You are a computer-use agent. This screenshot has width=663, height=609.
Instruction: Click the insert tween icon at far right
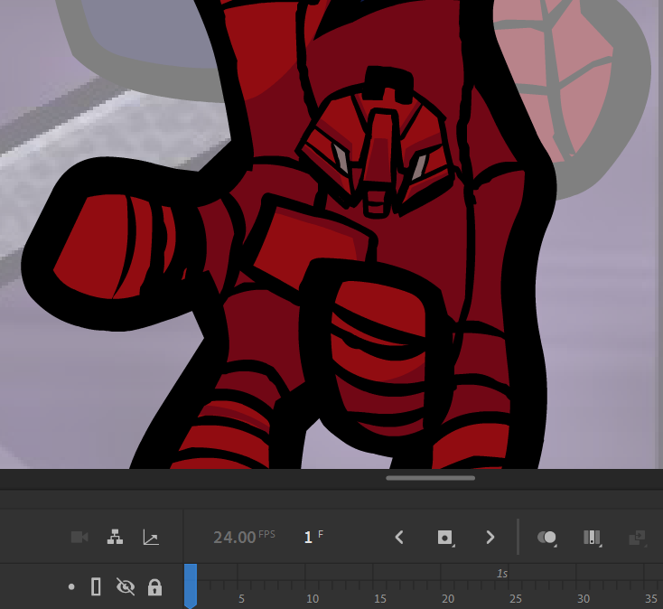(x=637, y=538)
